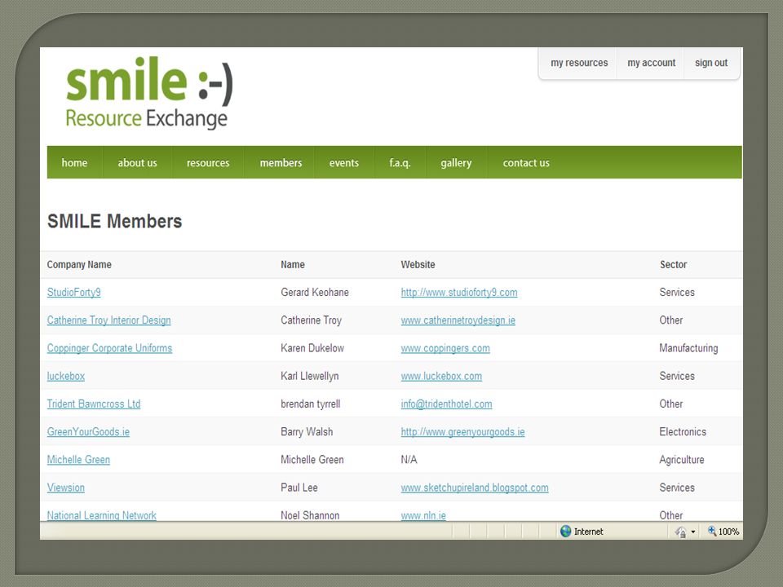Screen dimensions: 783x587
Task: Click the 100% zoom level control
Action: coord(723,532)
